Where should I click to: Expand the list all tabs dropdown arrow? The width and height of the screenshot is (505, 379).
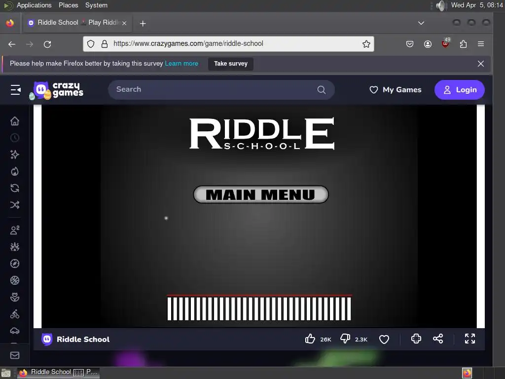(x=421, y=23)
